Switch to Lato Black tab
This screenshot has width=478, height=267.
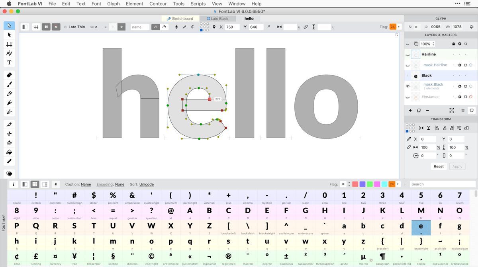pyautogui.click(x=217, y=18)
